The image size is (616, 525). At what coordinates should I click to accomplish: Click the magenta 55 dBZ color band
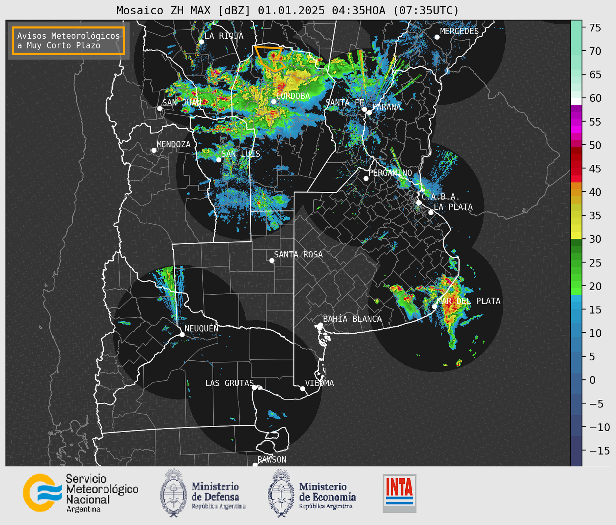tap(576, 122)
